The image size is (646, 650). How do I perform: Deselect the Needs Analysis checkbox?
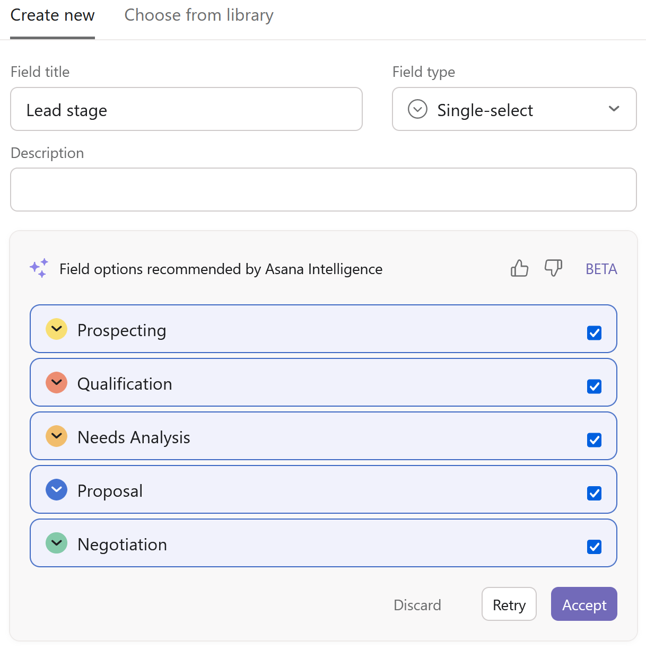(594, 440)
